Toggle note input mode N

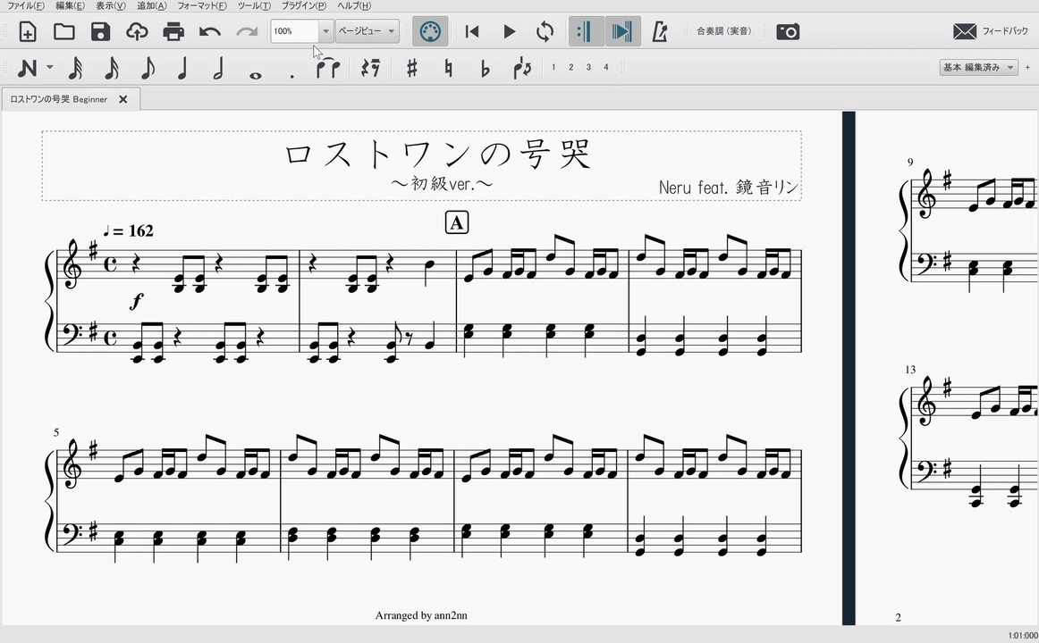(27, 68)
